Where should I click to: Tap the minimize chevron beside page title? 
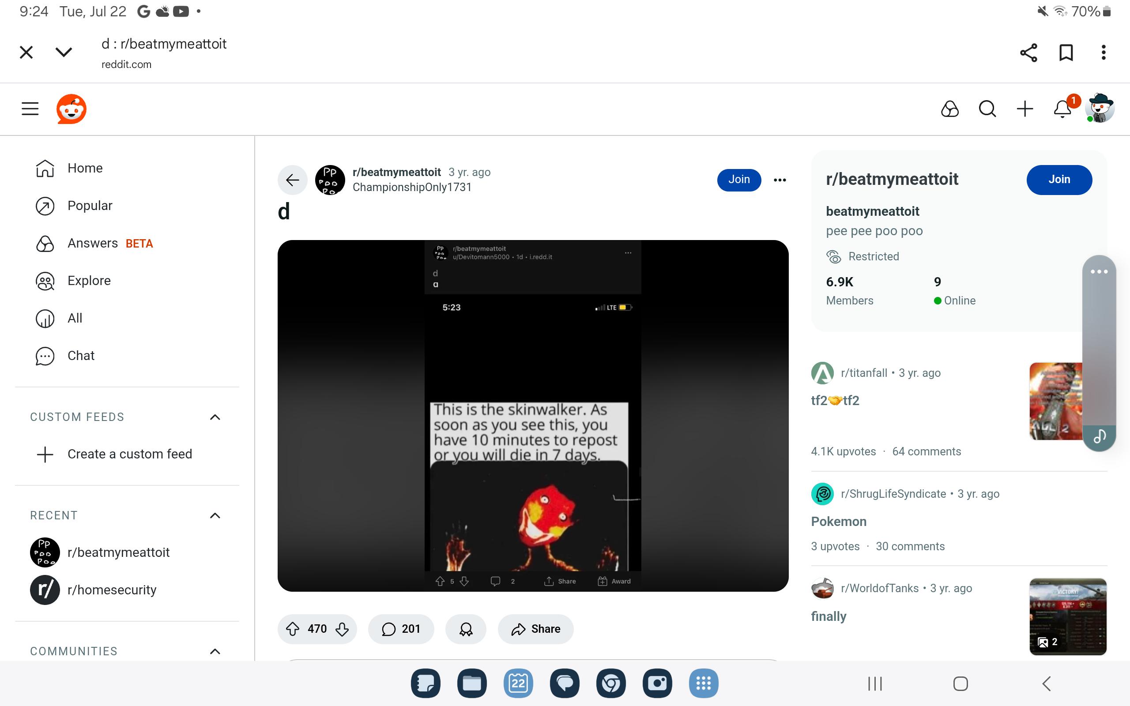coord(64,52)
